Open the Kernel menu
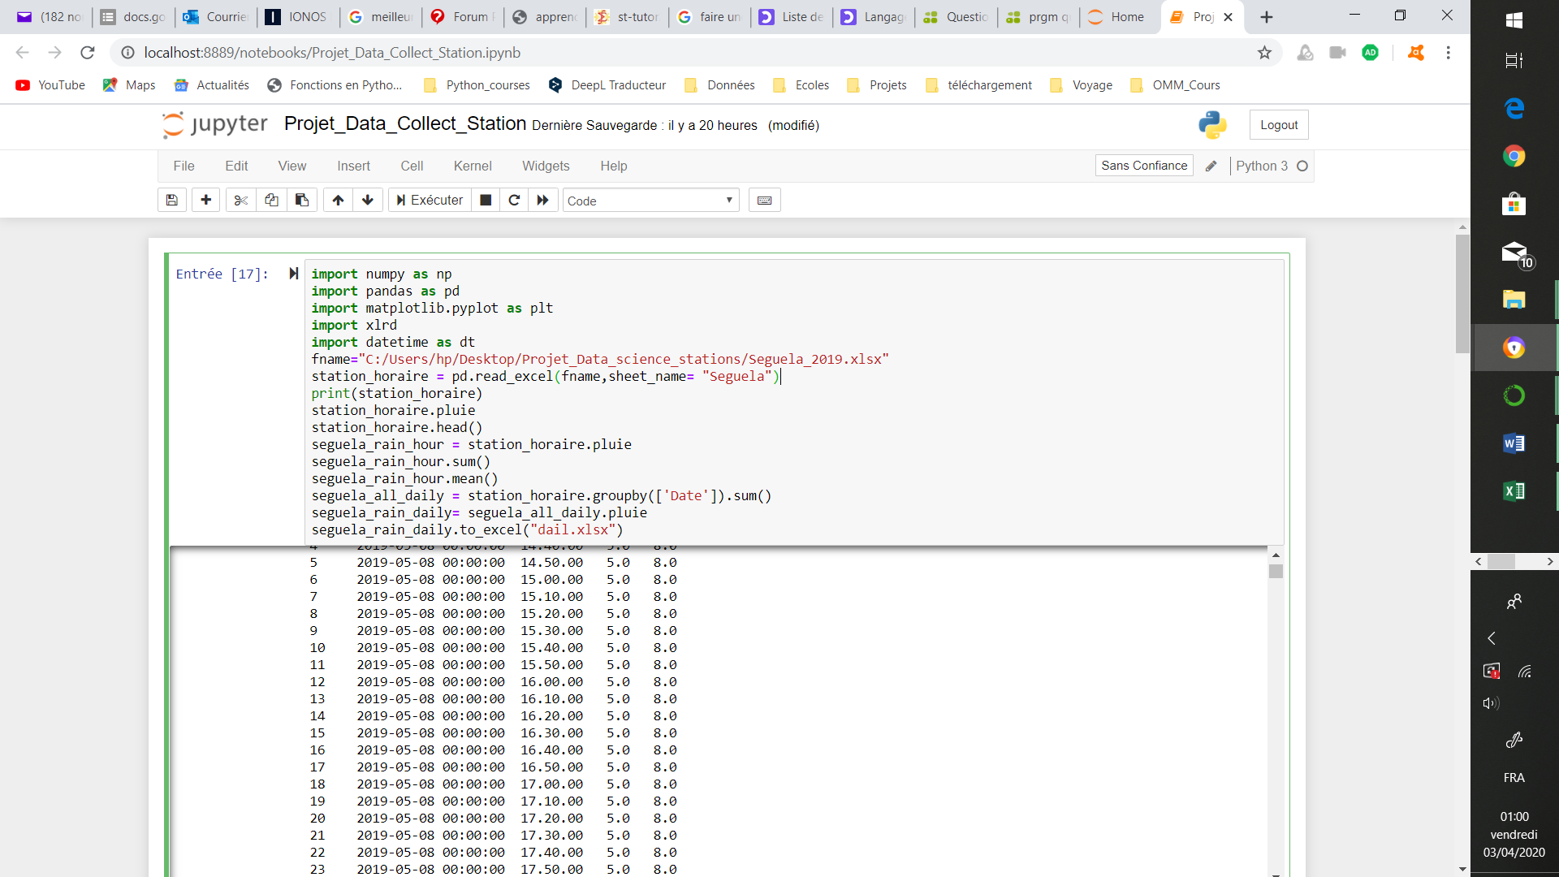 click(x=473, y=166)
